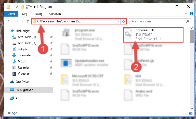Open İndirmeler in the sidebar
Viewport: 196px width, 119px height.
(x=25, y=55)
